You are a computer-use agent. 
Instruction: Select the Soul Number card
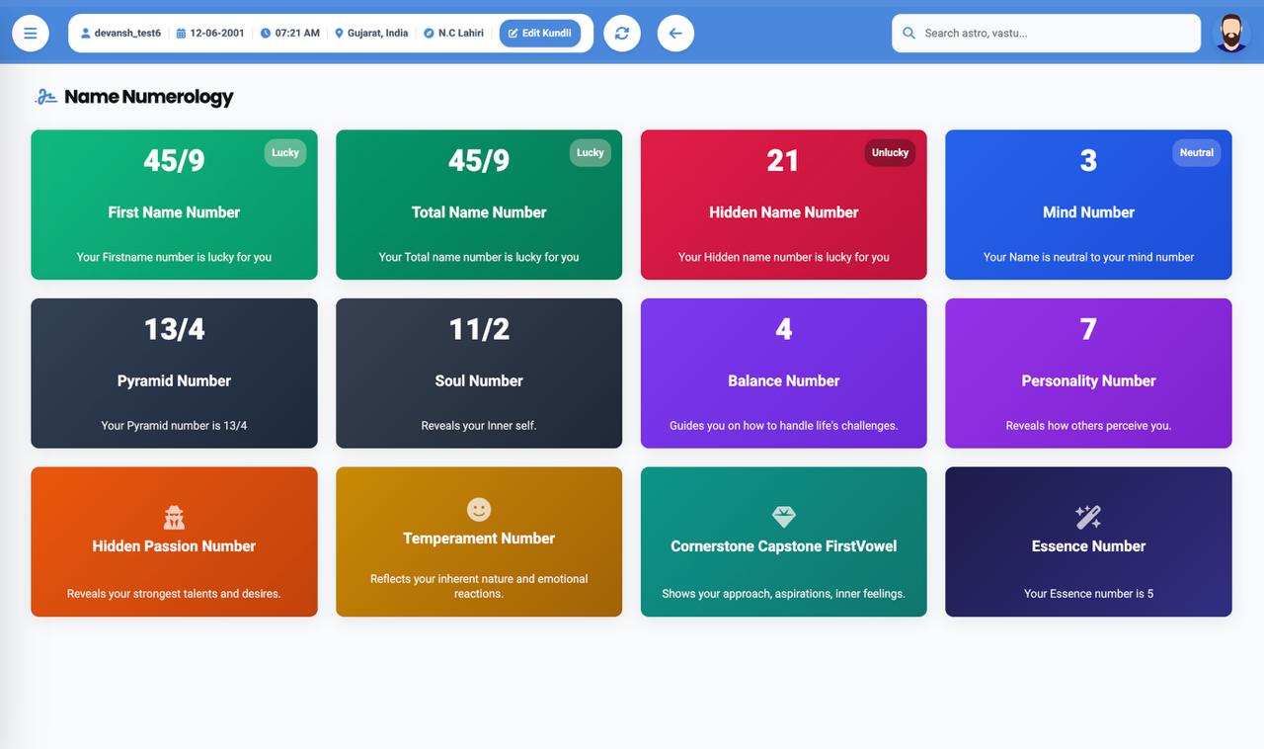click(x=479, y=374)
